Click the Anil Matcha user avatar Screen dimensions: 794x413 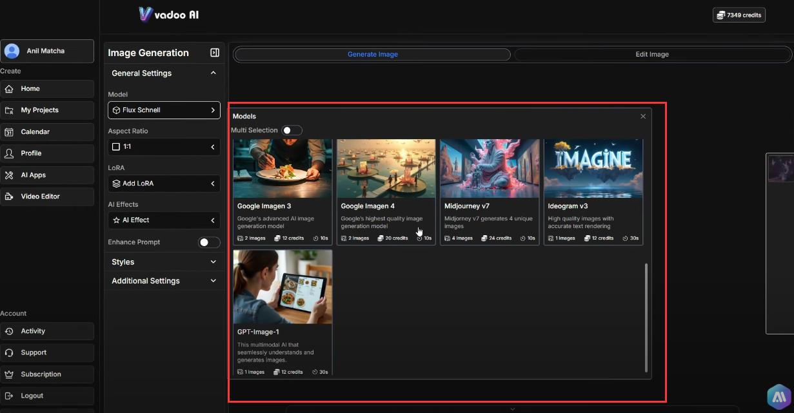(x=12, y=51)
